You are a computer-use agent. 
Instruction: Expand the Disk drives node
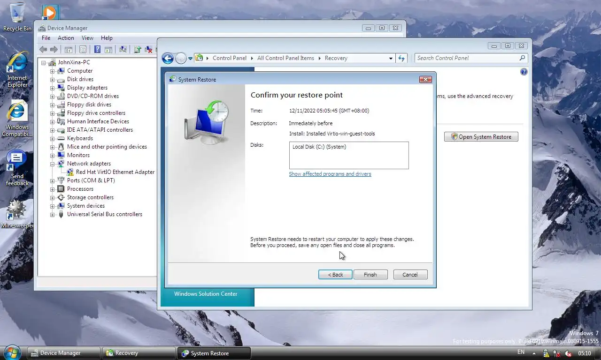click(x=53, y=79)
